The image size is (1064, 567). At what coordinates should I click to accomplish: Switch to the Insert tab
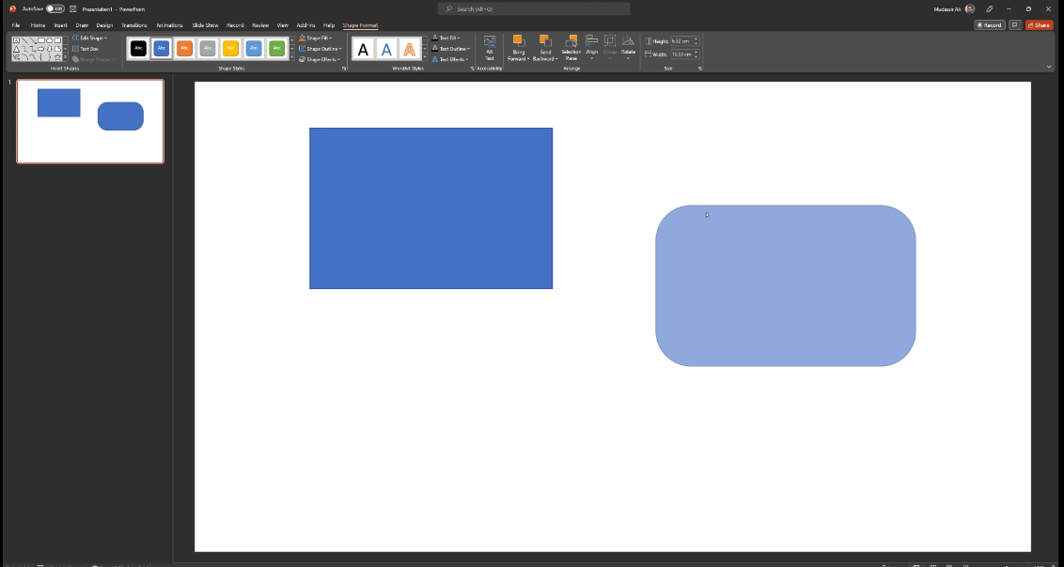point(60,25)
